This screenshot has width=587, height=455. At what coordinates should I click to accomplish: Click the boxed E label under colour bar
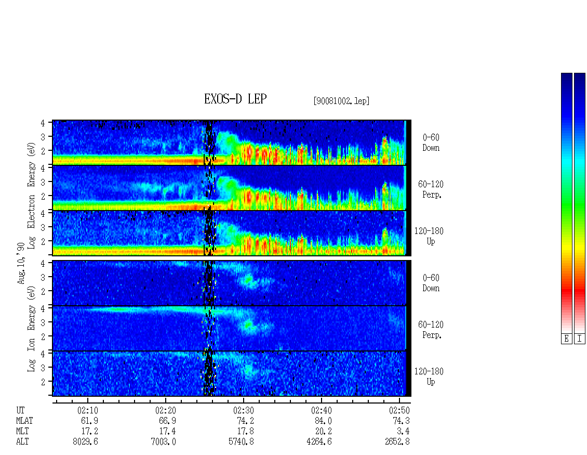(x=566, y=339)
